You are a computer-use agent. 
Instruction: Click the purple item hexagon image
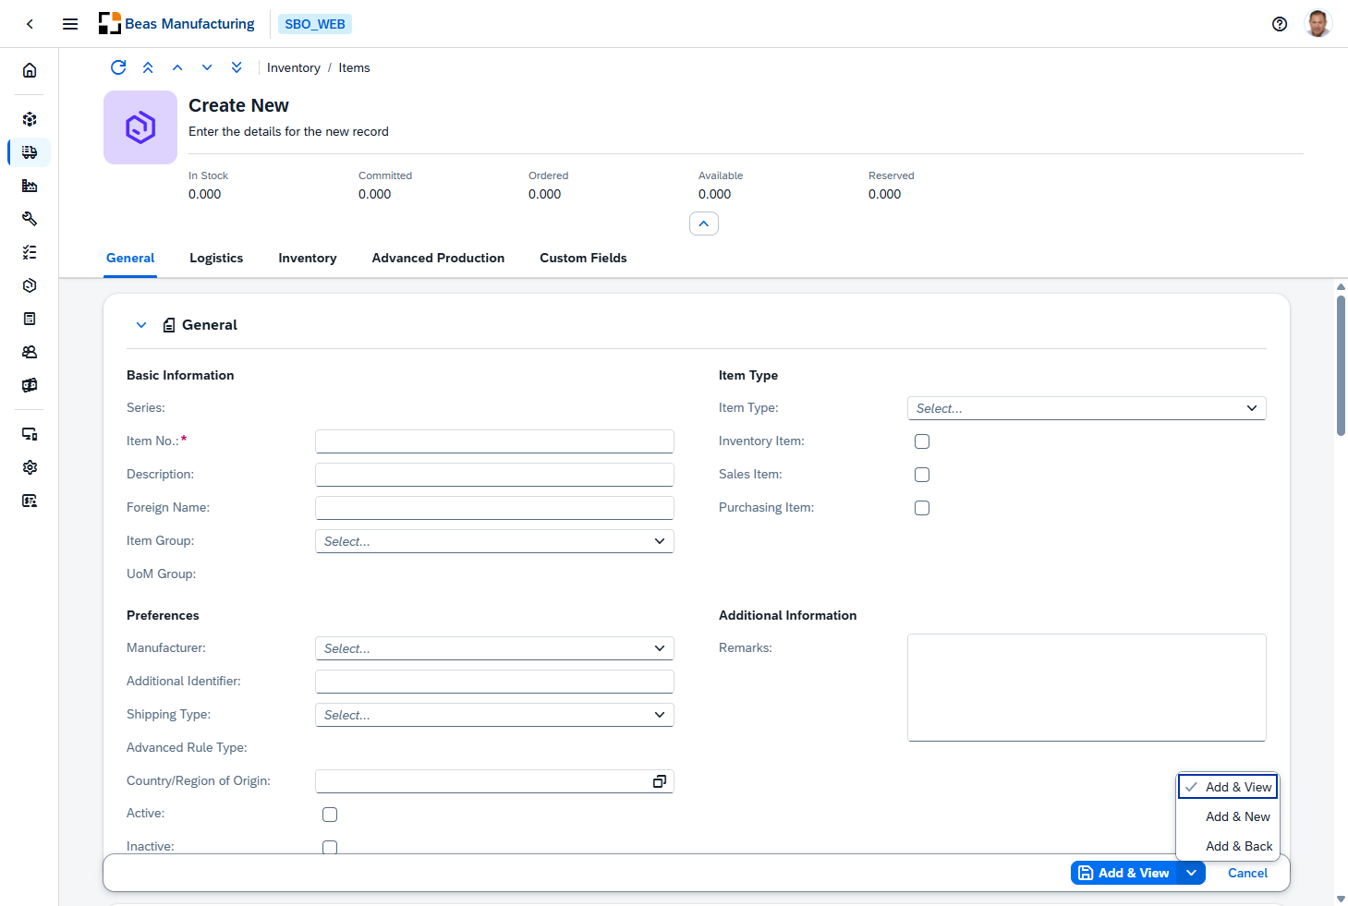140,127
